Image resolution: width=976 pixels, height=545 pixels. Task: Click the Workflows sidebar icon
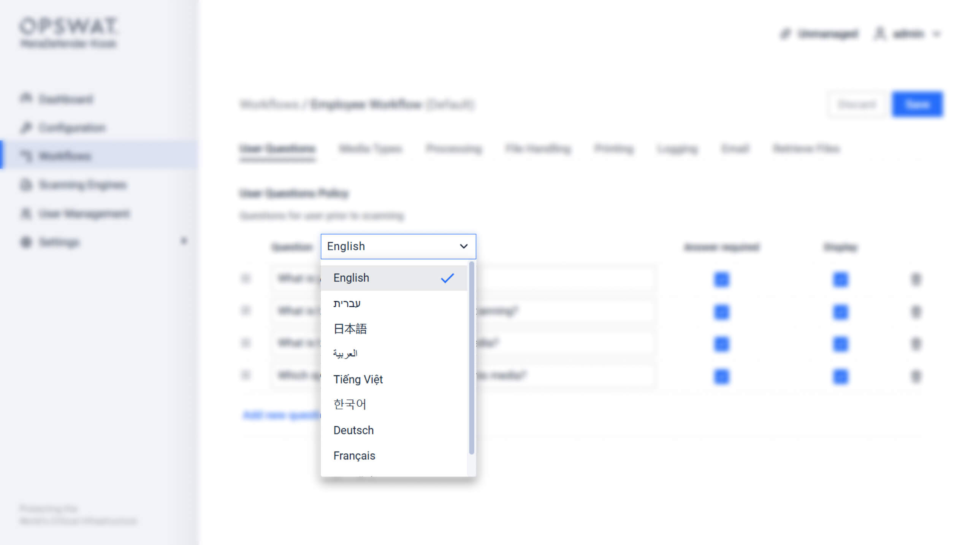click(x=27, y=156)
